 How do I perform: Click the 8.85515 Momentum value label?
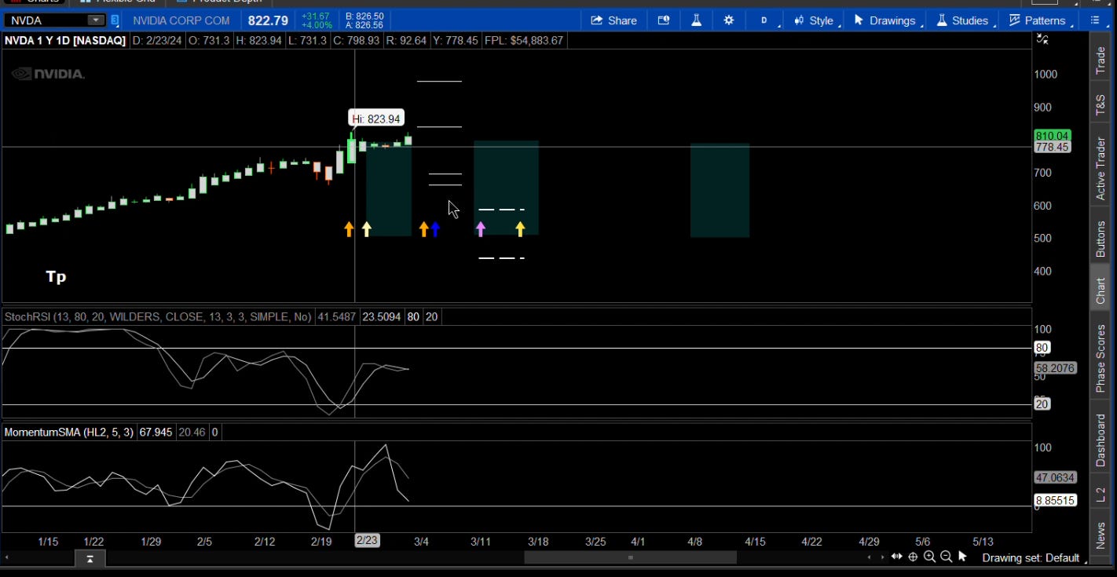pyautogui.click(x=1055, y=500)
